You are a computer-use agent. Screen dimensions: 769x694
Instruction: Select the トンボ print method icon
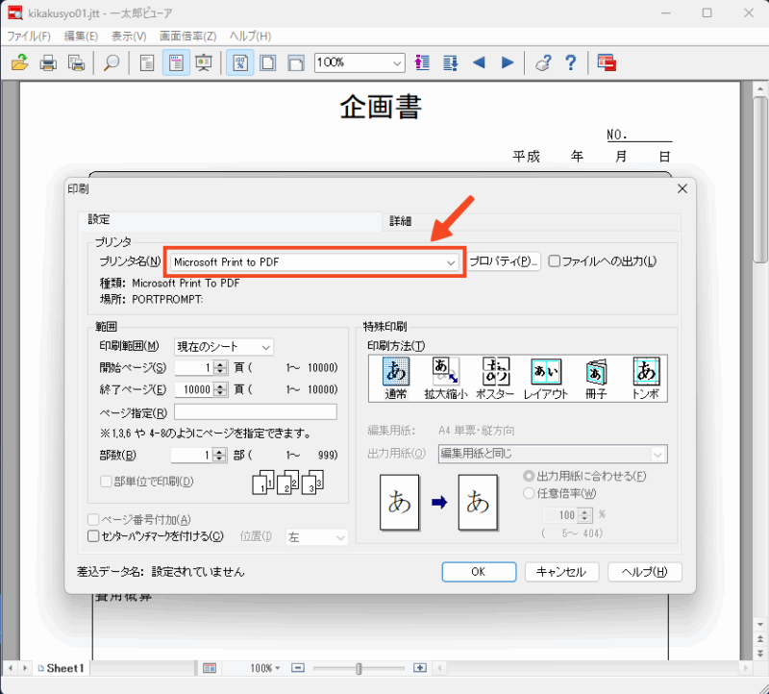click(646, 373)
